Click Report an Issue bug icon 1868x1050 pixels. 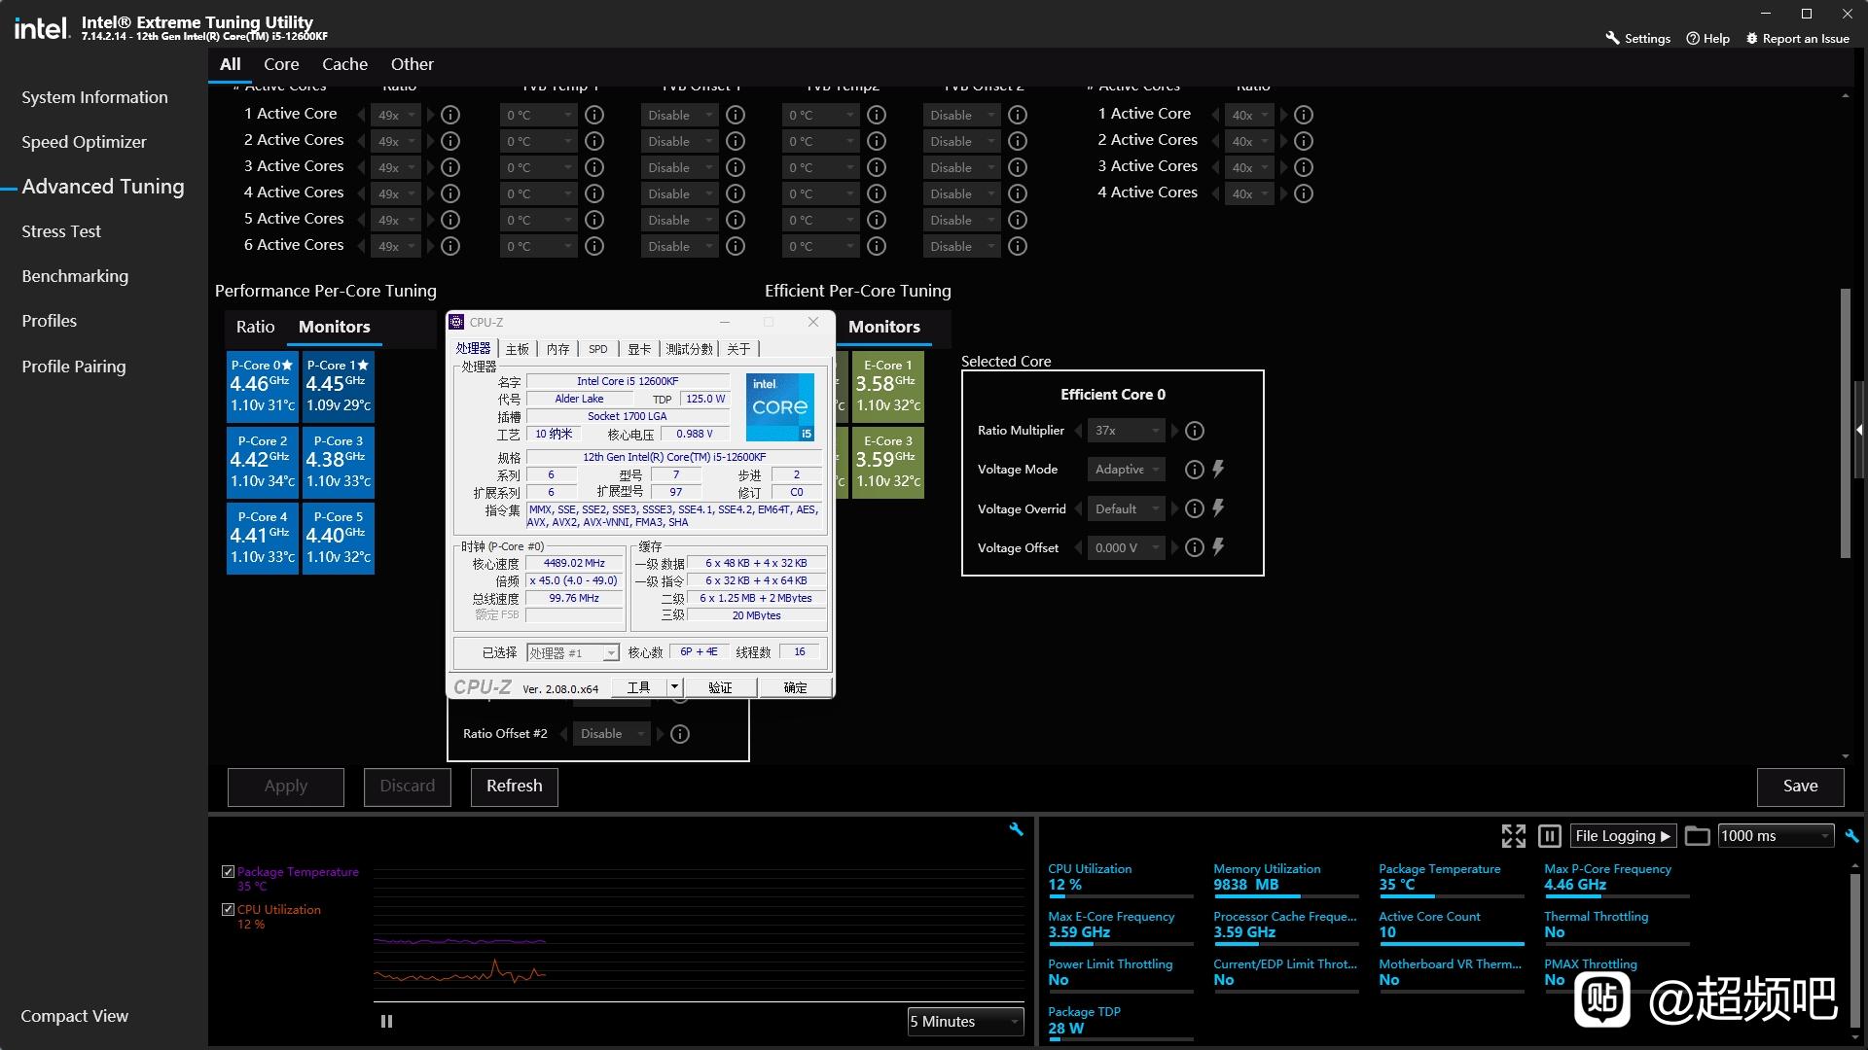pos(1752,38)
